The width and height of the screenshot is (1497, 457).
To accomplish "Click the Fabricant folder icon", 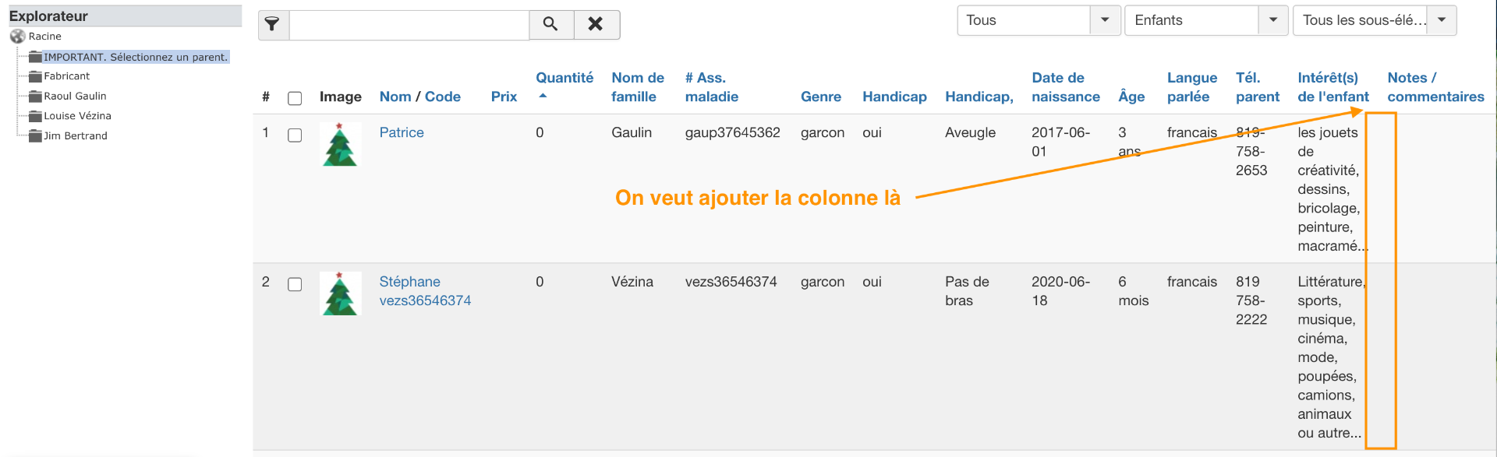I will click(35, 76).
